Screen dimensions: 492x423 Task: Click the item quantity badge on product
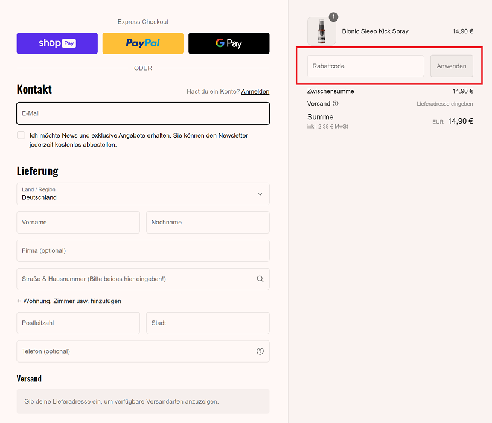click(334, 17)
